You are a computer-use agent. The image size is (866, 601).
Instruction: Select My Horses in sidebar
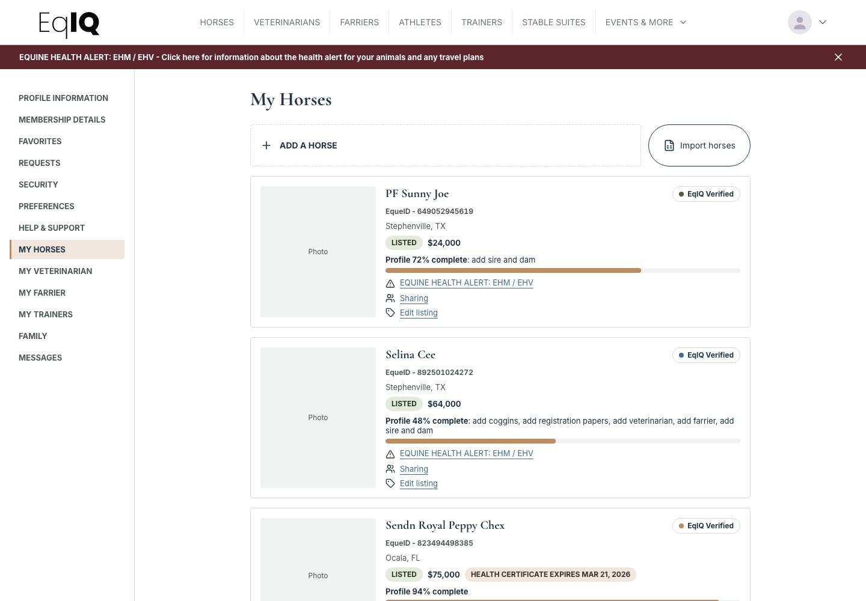pyautogui.click(x=67, y=249)
